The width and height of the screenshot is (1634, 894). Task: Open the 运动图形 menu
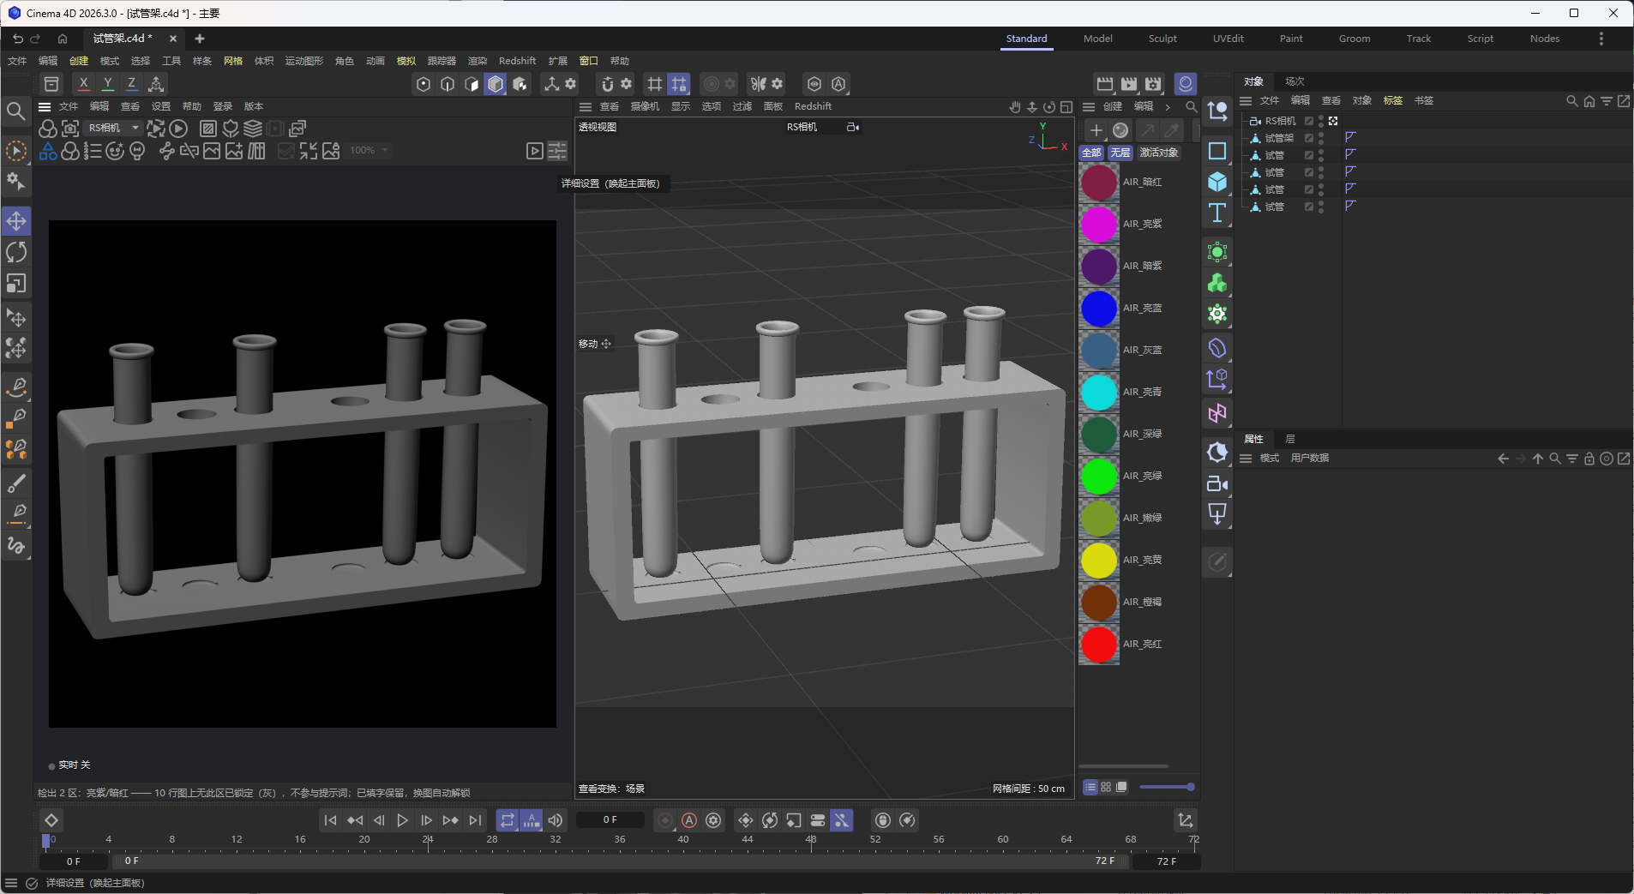tap(304, 61)
